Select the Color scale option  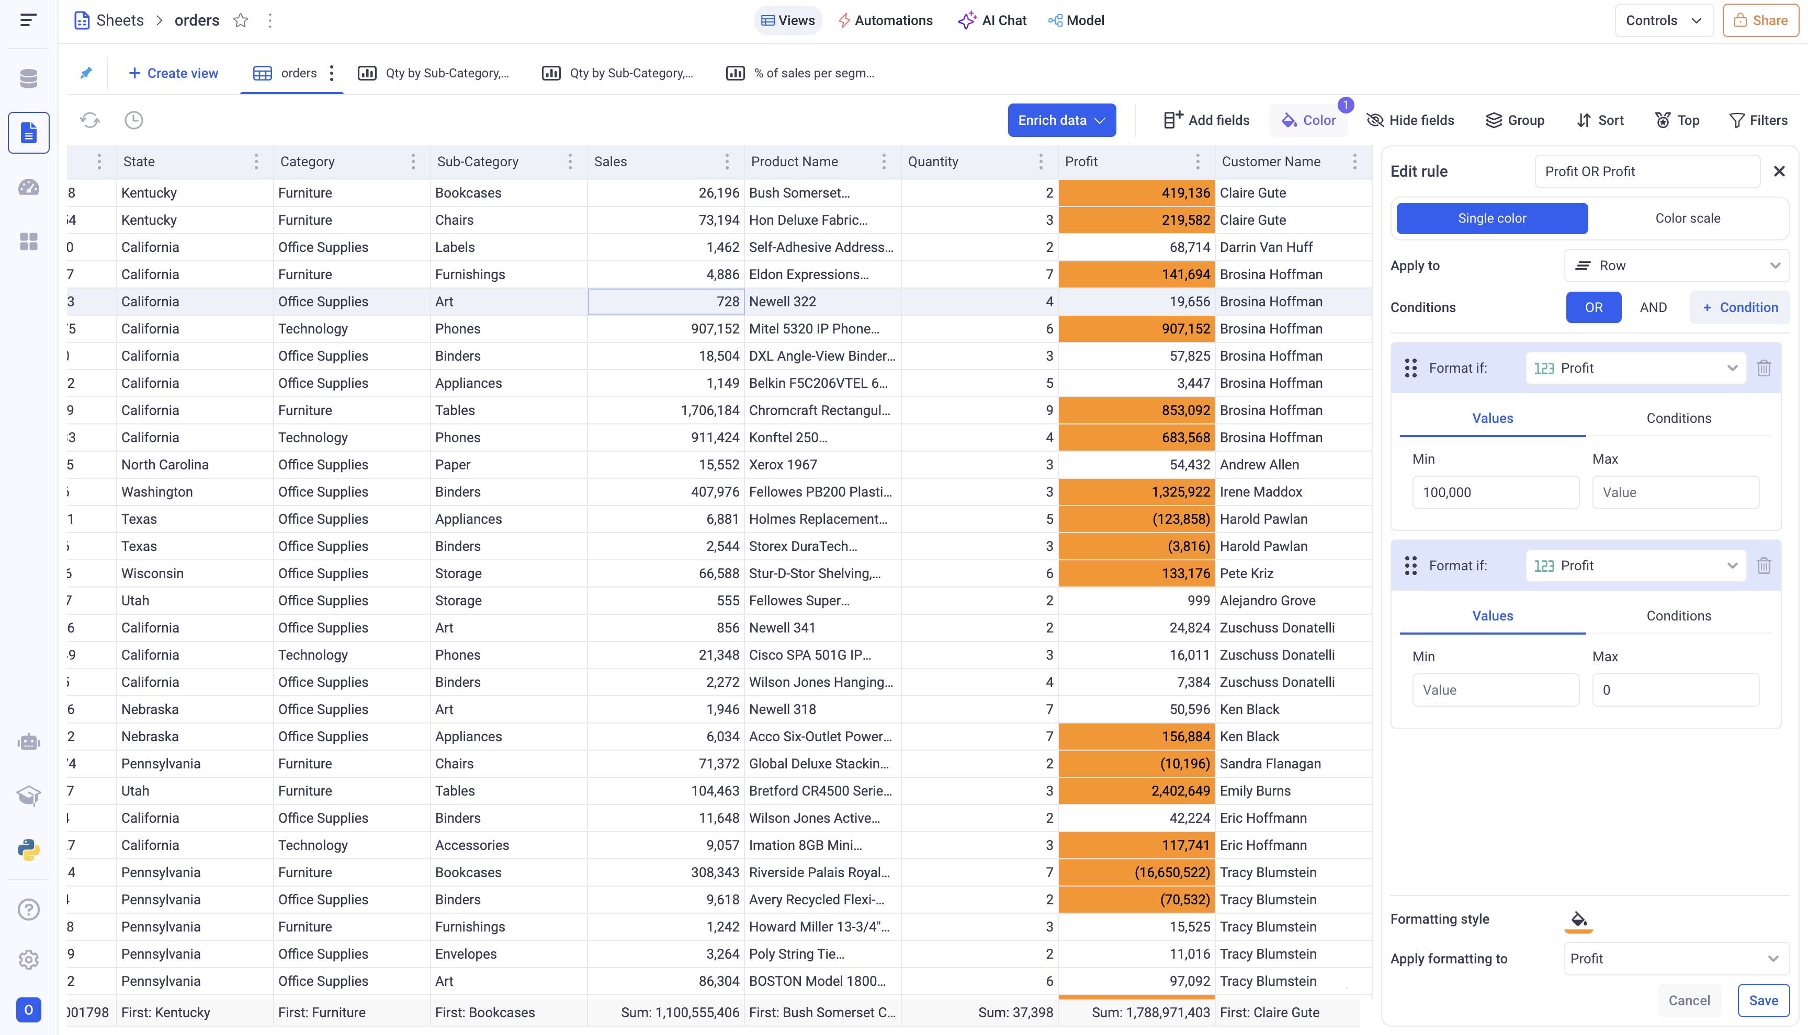[1687, 218]
